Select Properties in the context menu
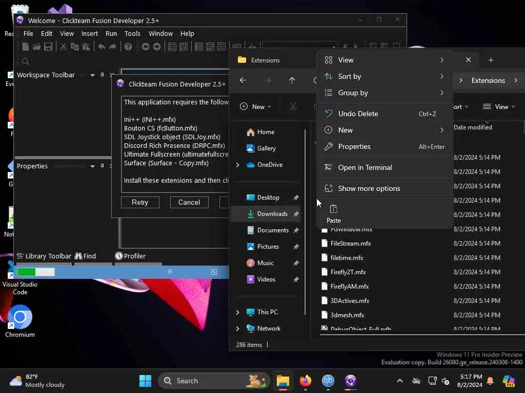The height and width of the screenshot is (393, 525). (x=385, y=147)
